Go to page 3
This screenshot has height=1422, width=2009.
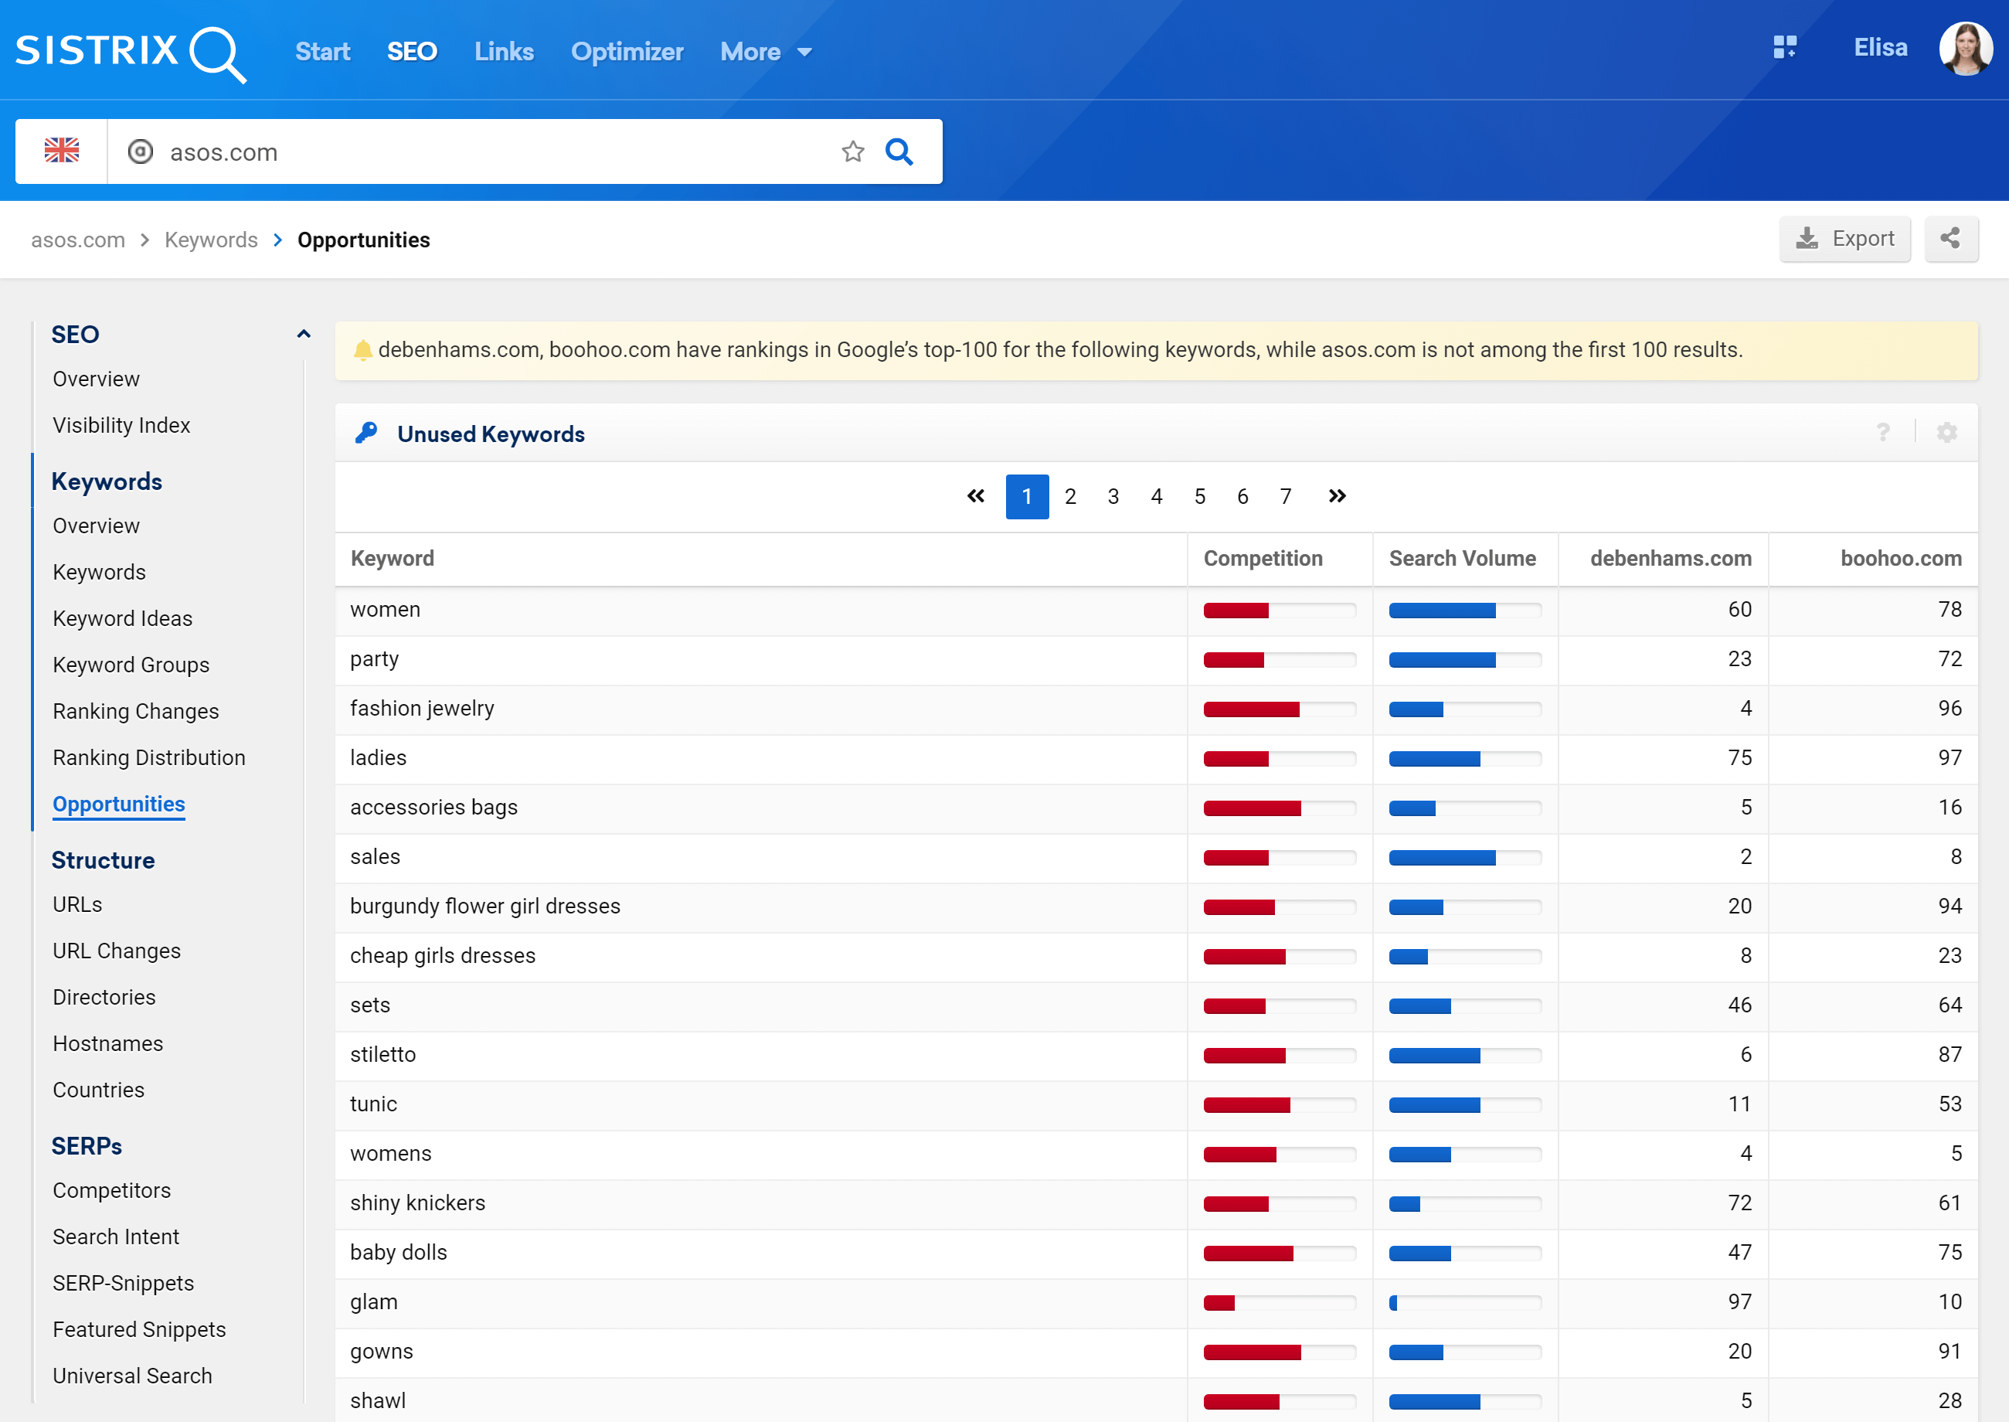point(1113,496)
